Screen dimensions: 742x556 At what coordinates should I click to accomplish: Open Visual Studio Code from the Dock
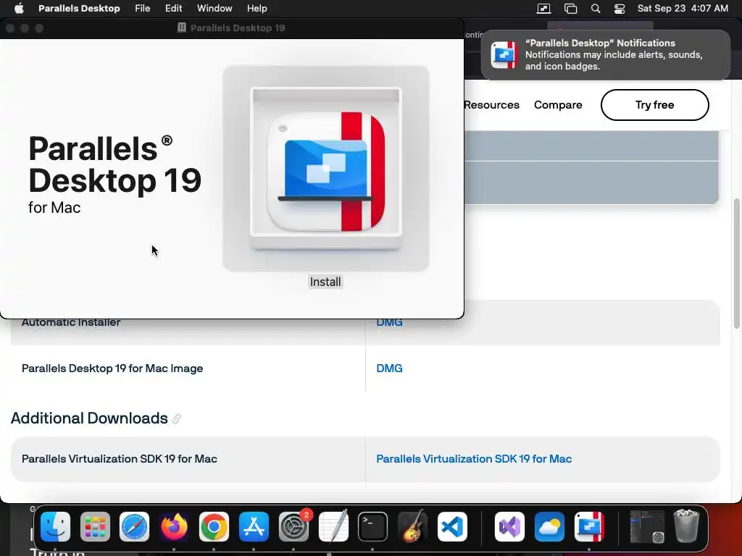pyautogui.click(x=452, y=526)
